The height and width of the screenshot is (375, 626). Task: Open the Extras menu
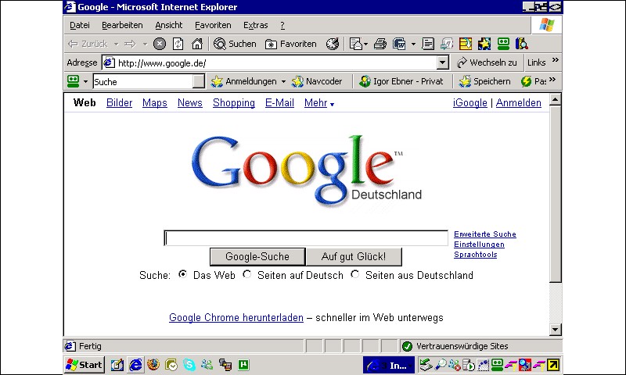256,25
